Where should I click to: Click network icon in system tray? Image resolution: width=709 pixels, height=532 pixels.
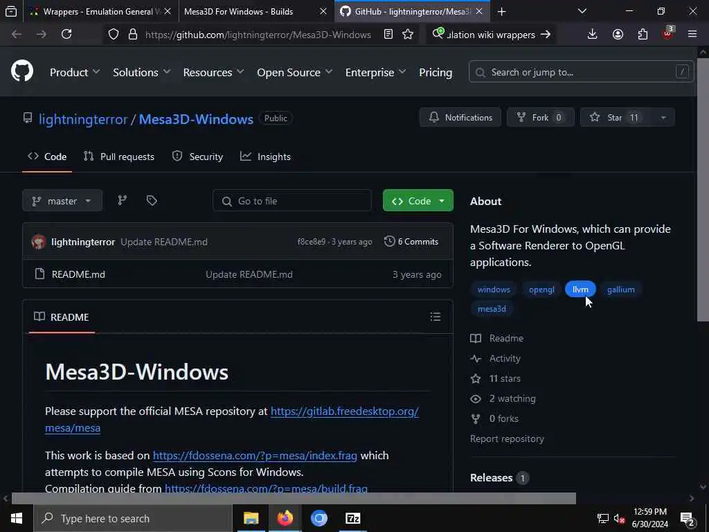point(603,518)
